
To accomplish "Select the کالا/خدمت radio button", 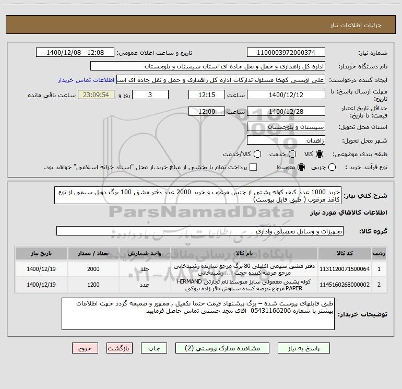I will (x=257, y=154).
